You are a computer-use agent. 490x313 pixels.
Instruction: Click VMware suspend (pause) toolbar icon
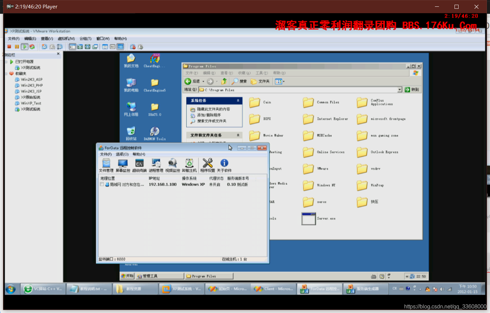click(17, 47)
